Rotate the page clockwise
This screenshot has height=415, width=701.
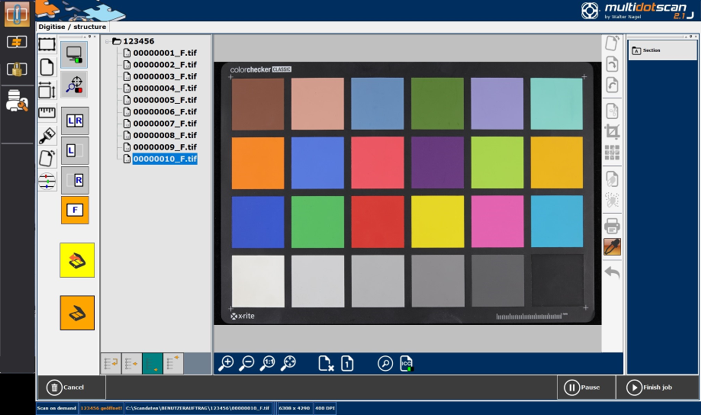[x=612, y=65]
